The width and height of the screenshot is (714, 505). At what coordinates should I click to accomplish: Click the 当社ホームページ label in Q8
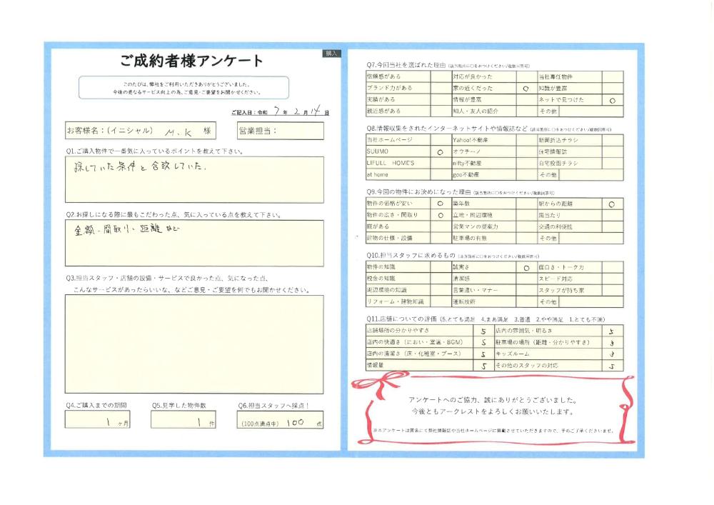(x=389, y=140)
